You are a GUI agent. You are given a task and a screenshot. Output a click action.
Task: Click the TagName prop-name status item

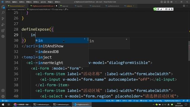coord(172,101)
